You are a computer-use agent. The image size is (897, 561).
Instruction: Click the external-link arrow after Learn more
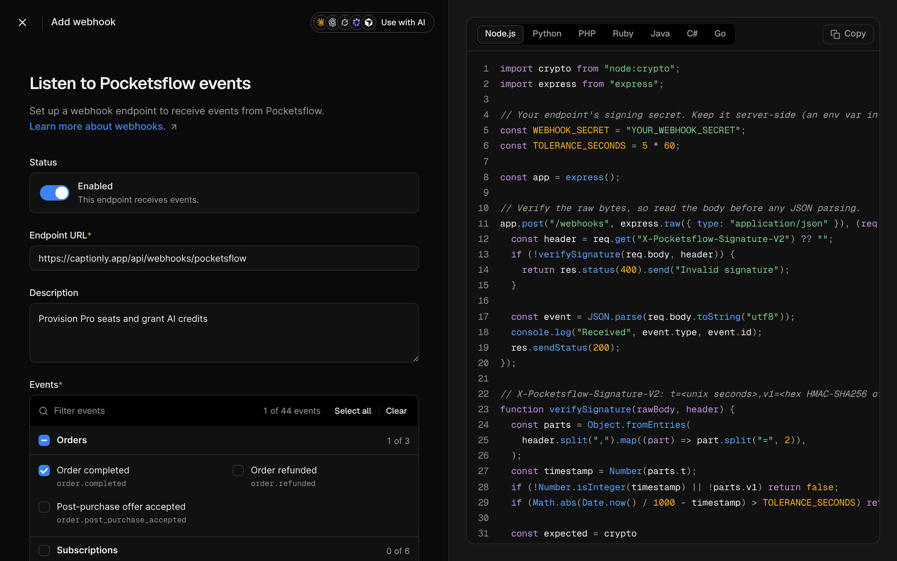pyautogui.click(x=174, y=127)
